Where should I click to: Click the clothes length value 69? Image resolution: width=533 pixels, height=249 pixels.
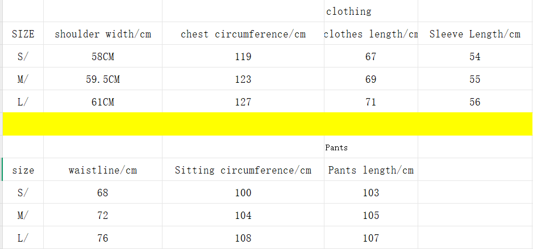point(370,79)
